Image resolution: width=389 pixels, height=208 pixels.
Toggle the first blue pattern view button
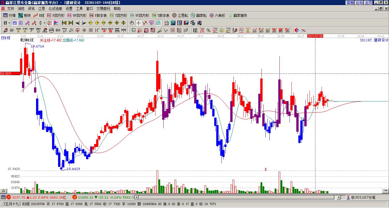(14, 23)
